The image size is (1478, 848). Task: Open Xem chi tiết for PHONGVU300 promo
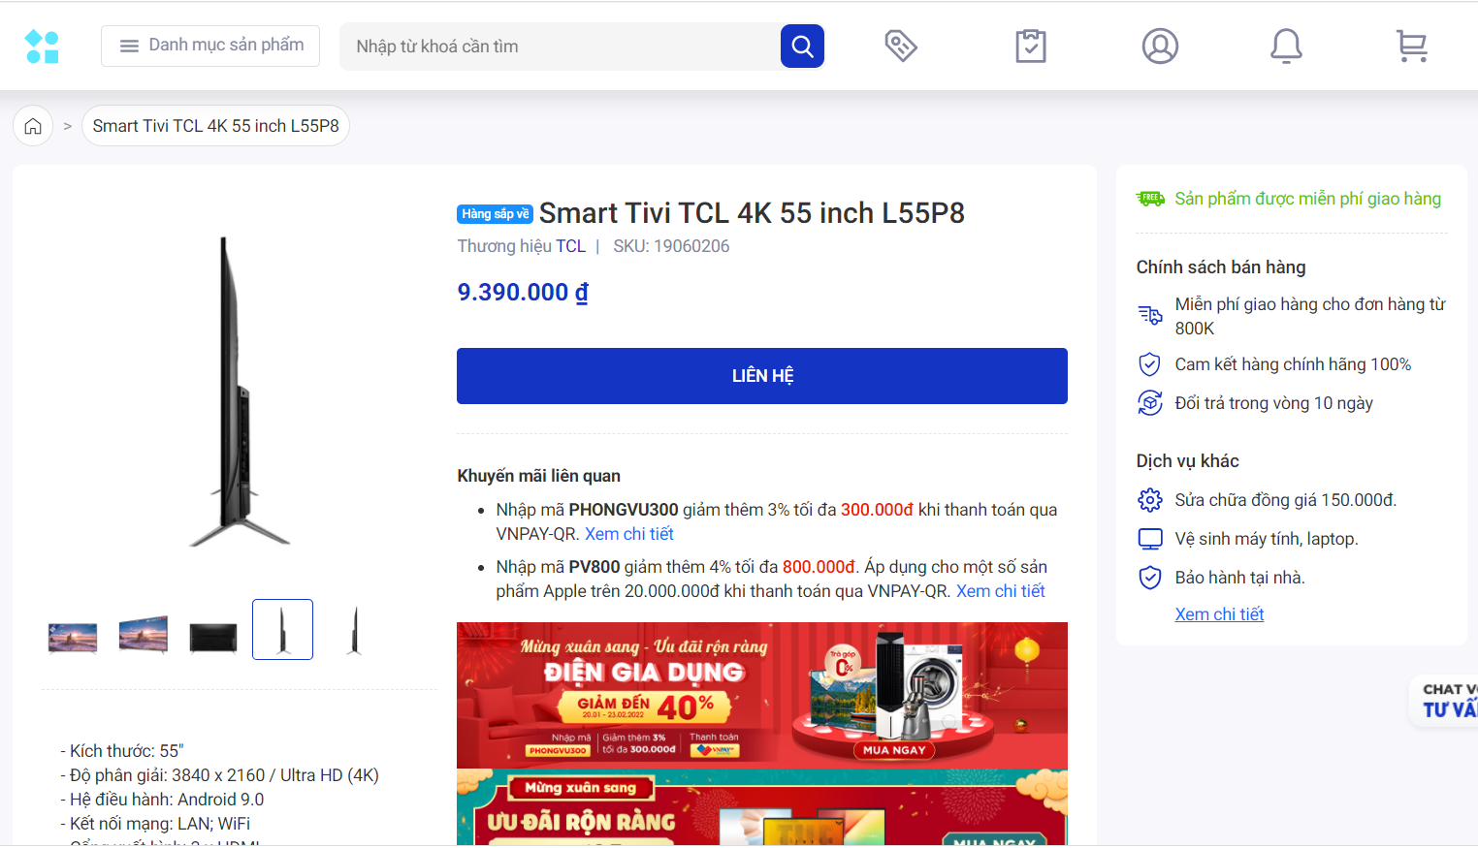629,534
